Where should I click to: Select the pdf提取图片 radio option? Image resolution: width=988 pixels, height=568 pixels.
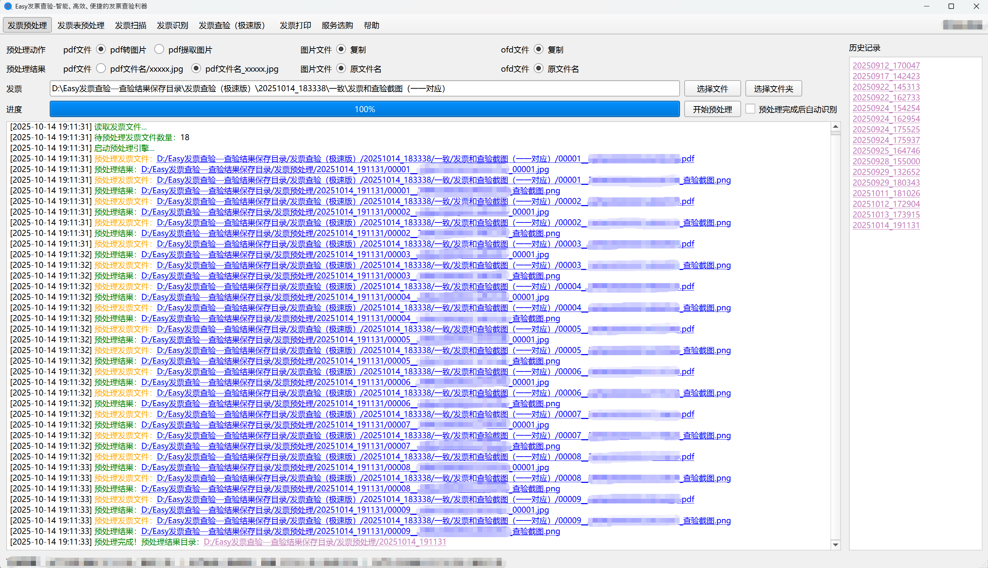[x=159, y=49]
